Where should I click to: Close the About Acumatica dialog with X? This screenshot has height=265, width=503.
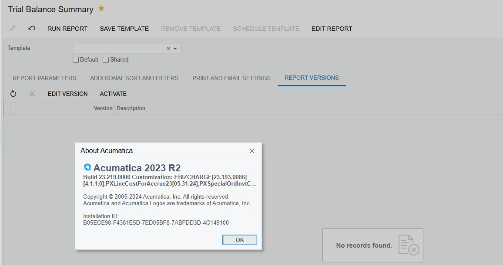pos(252,151)
